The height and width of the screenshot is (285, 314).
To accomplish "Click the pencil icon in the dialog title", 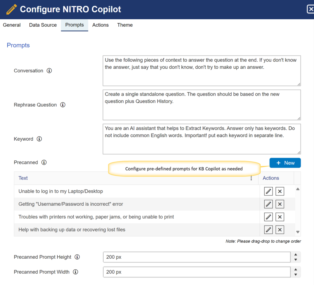I will pos(11,9).
